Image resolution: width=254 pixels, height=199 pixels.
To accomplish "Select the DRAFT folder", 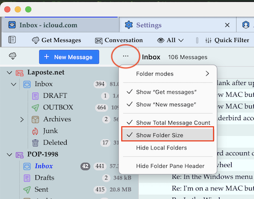I will pos(55,96).
